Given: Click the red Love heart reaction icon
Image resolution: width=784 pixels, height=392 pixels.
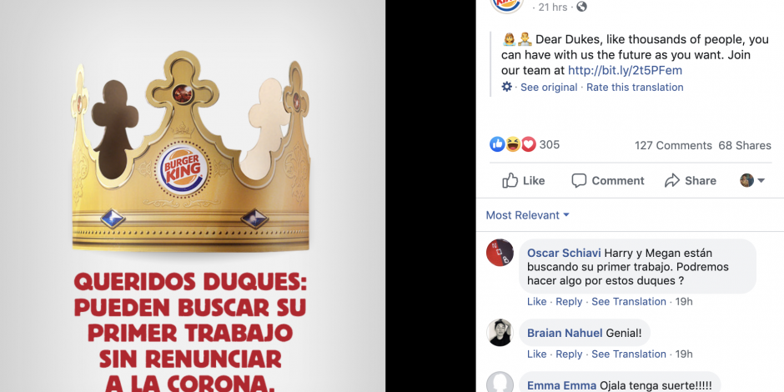Looking at the screenshot, I should coord(529,144).
